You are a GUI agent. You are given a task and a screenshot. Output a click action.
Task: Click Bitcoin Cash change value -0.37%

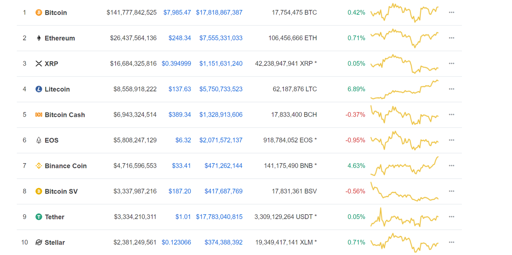[355, 115]
